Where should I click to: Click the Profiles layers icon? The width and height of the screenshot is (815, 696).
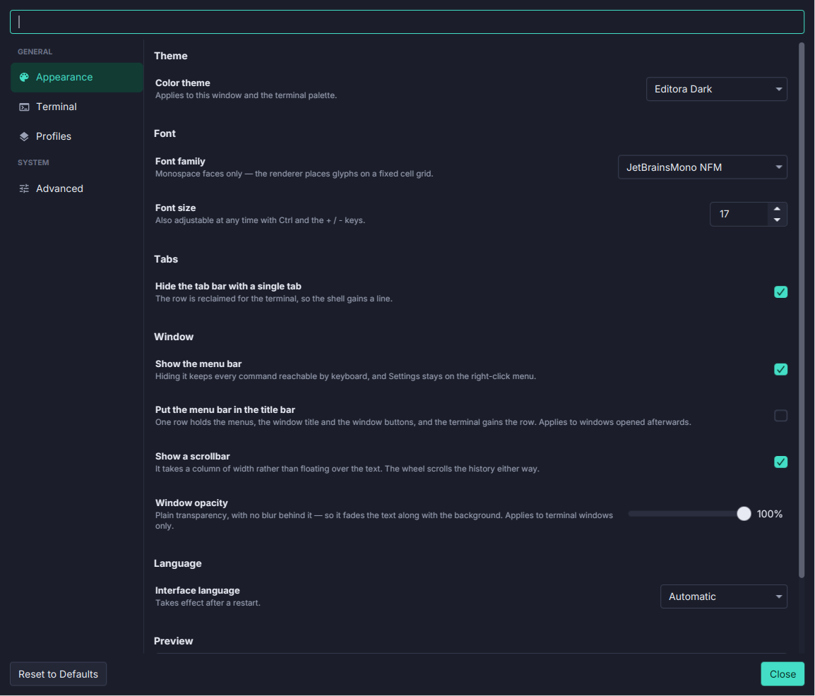click(x=24, y=137)
